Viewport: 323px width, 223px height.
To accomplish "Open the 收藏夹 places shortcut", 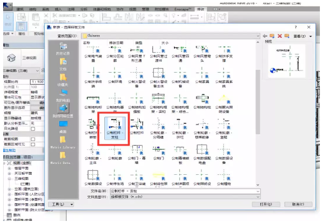I will click(x=63, y=80).
